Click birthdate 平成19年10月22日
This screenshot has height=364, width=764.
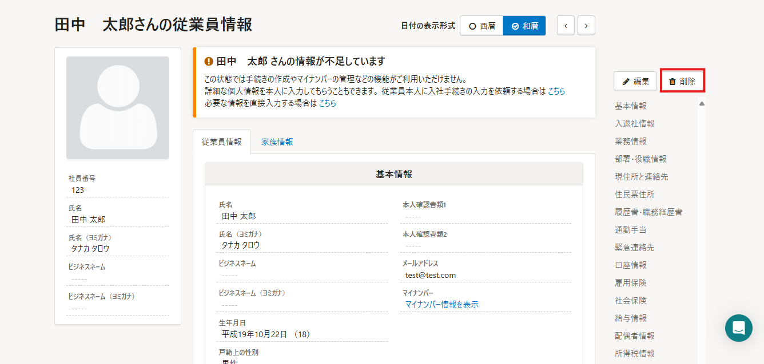point(254,334)
